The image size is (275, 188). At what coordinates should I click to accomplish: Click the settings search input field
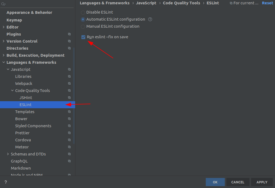tap(38, 4)
